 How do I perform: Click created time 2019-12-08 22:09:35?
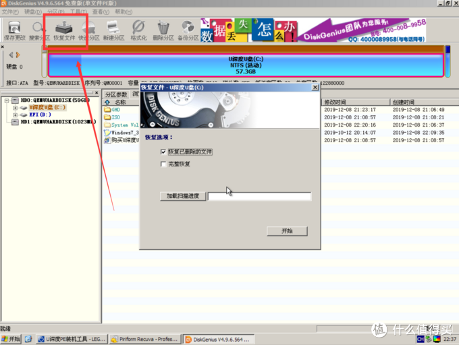[418, 133]
